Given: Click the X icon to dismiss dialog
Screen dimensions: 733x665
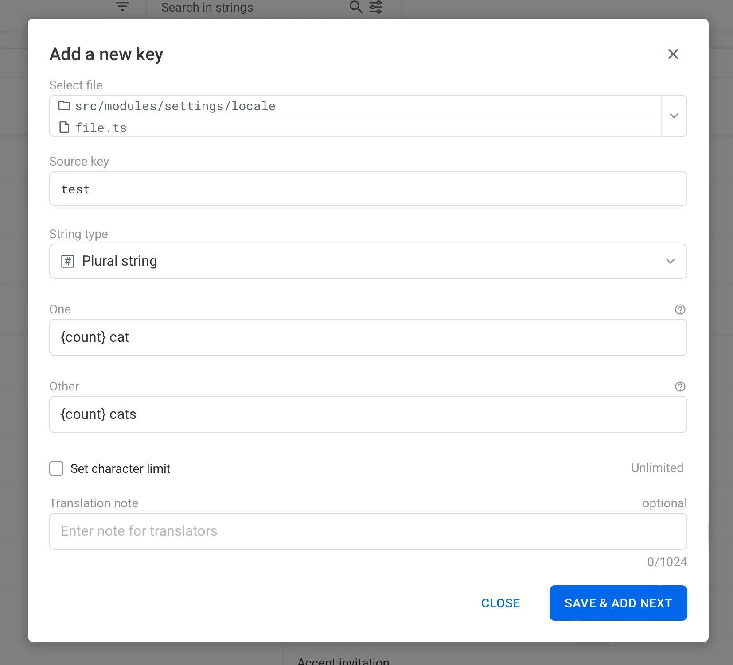Looking at the screenshot, I should click(x=673, y=54).
